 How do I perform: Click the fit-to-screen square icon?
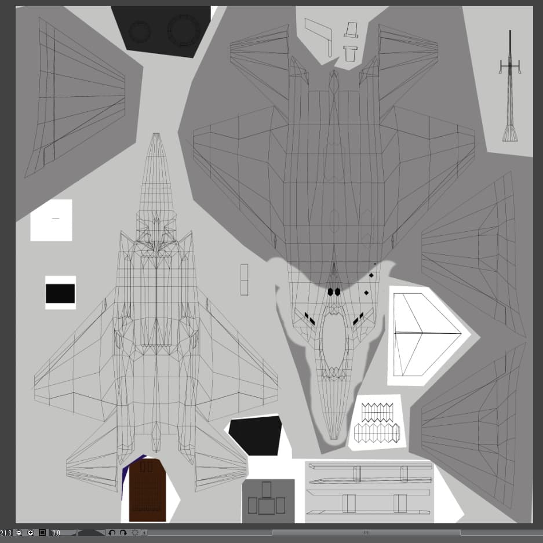click(42, 533)
